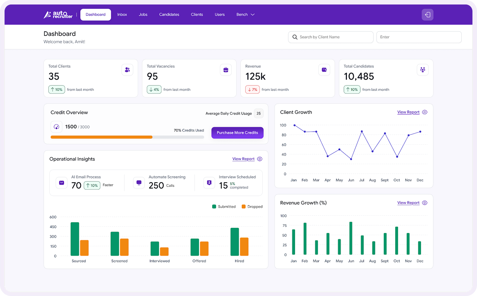Viewport: 477px width, 296px height.
Task: Click the Interview Scheduled icon
Action: (x=209, y=183)
